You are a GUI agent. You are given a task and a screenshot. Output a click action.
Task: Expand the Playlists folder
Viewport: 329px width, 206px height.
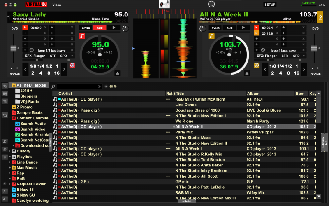tap(10, 157)
